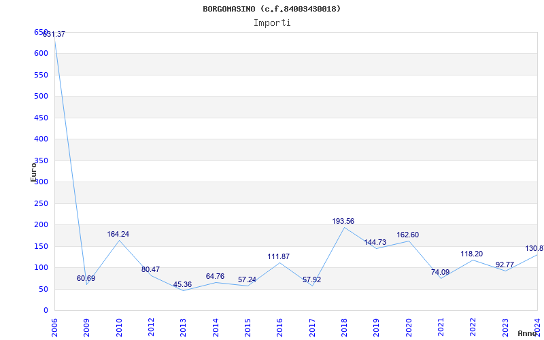Viewport: 544px width, 340px height.
Task: Click the data label 80.47
Action: pyautogui.click(x=150, y=269)
